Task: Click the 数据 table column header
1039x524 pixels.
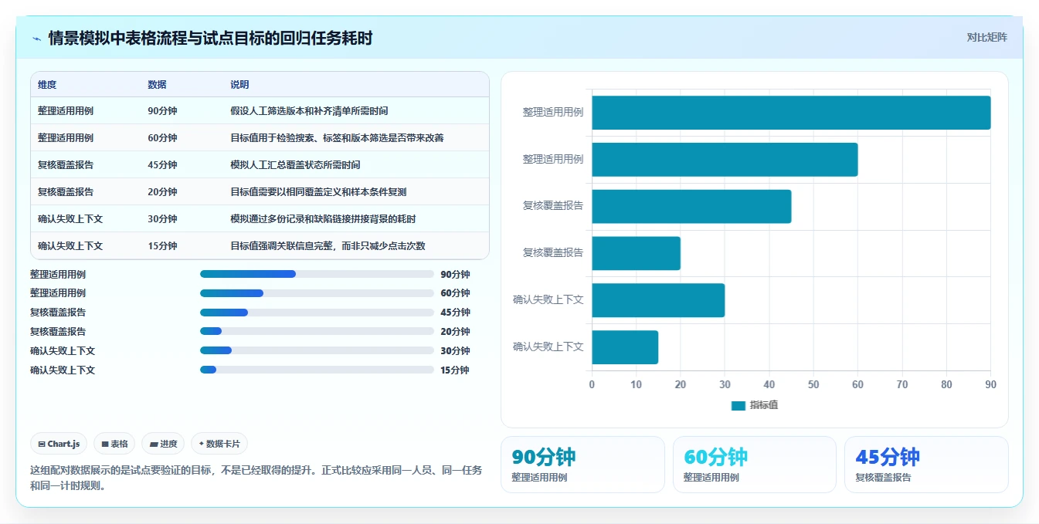Action: (x=157, y=85)
